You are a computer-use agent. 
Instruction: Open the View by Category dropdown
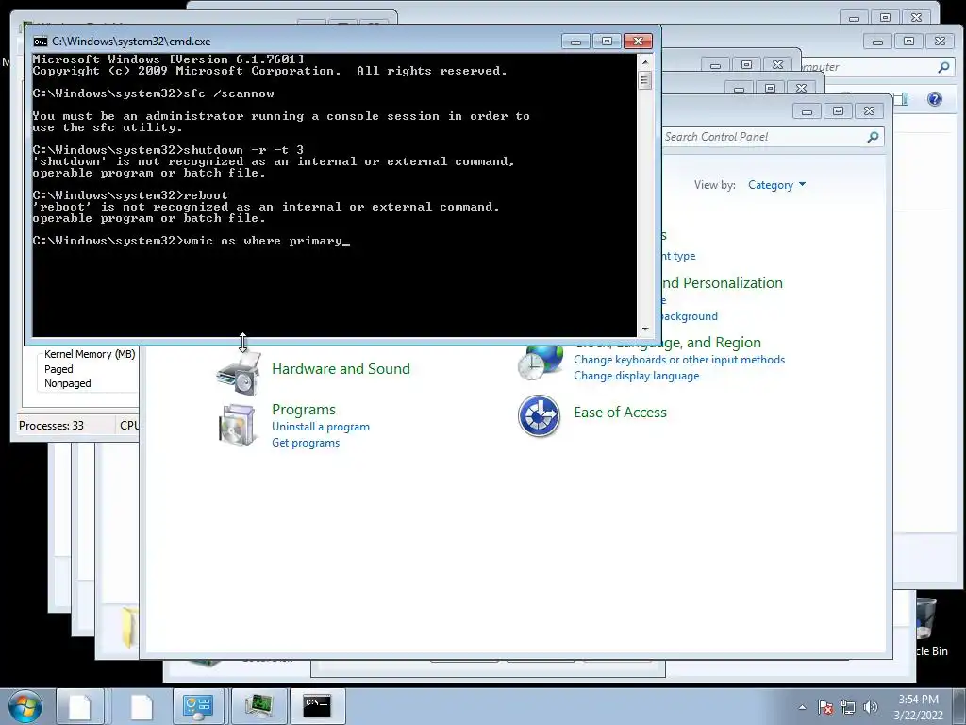click(776, 185)
